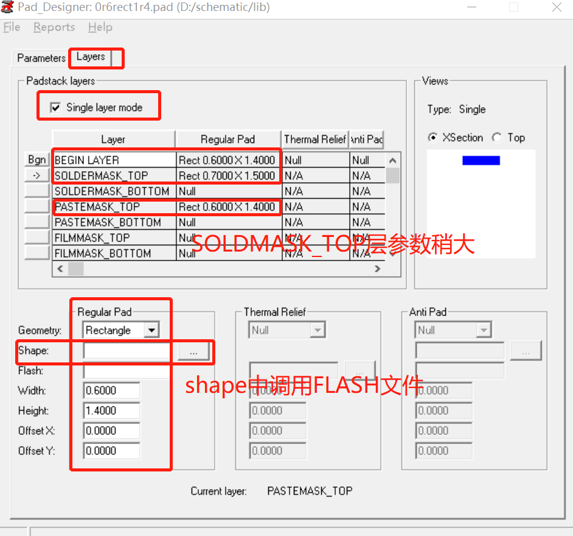Click the blue pad preview

481,160
